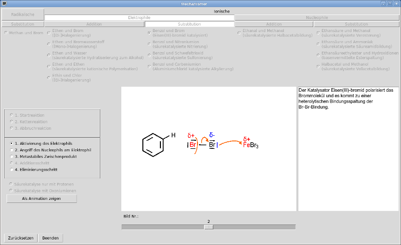Click the maximize window button

[x=389, y=4]
